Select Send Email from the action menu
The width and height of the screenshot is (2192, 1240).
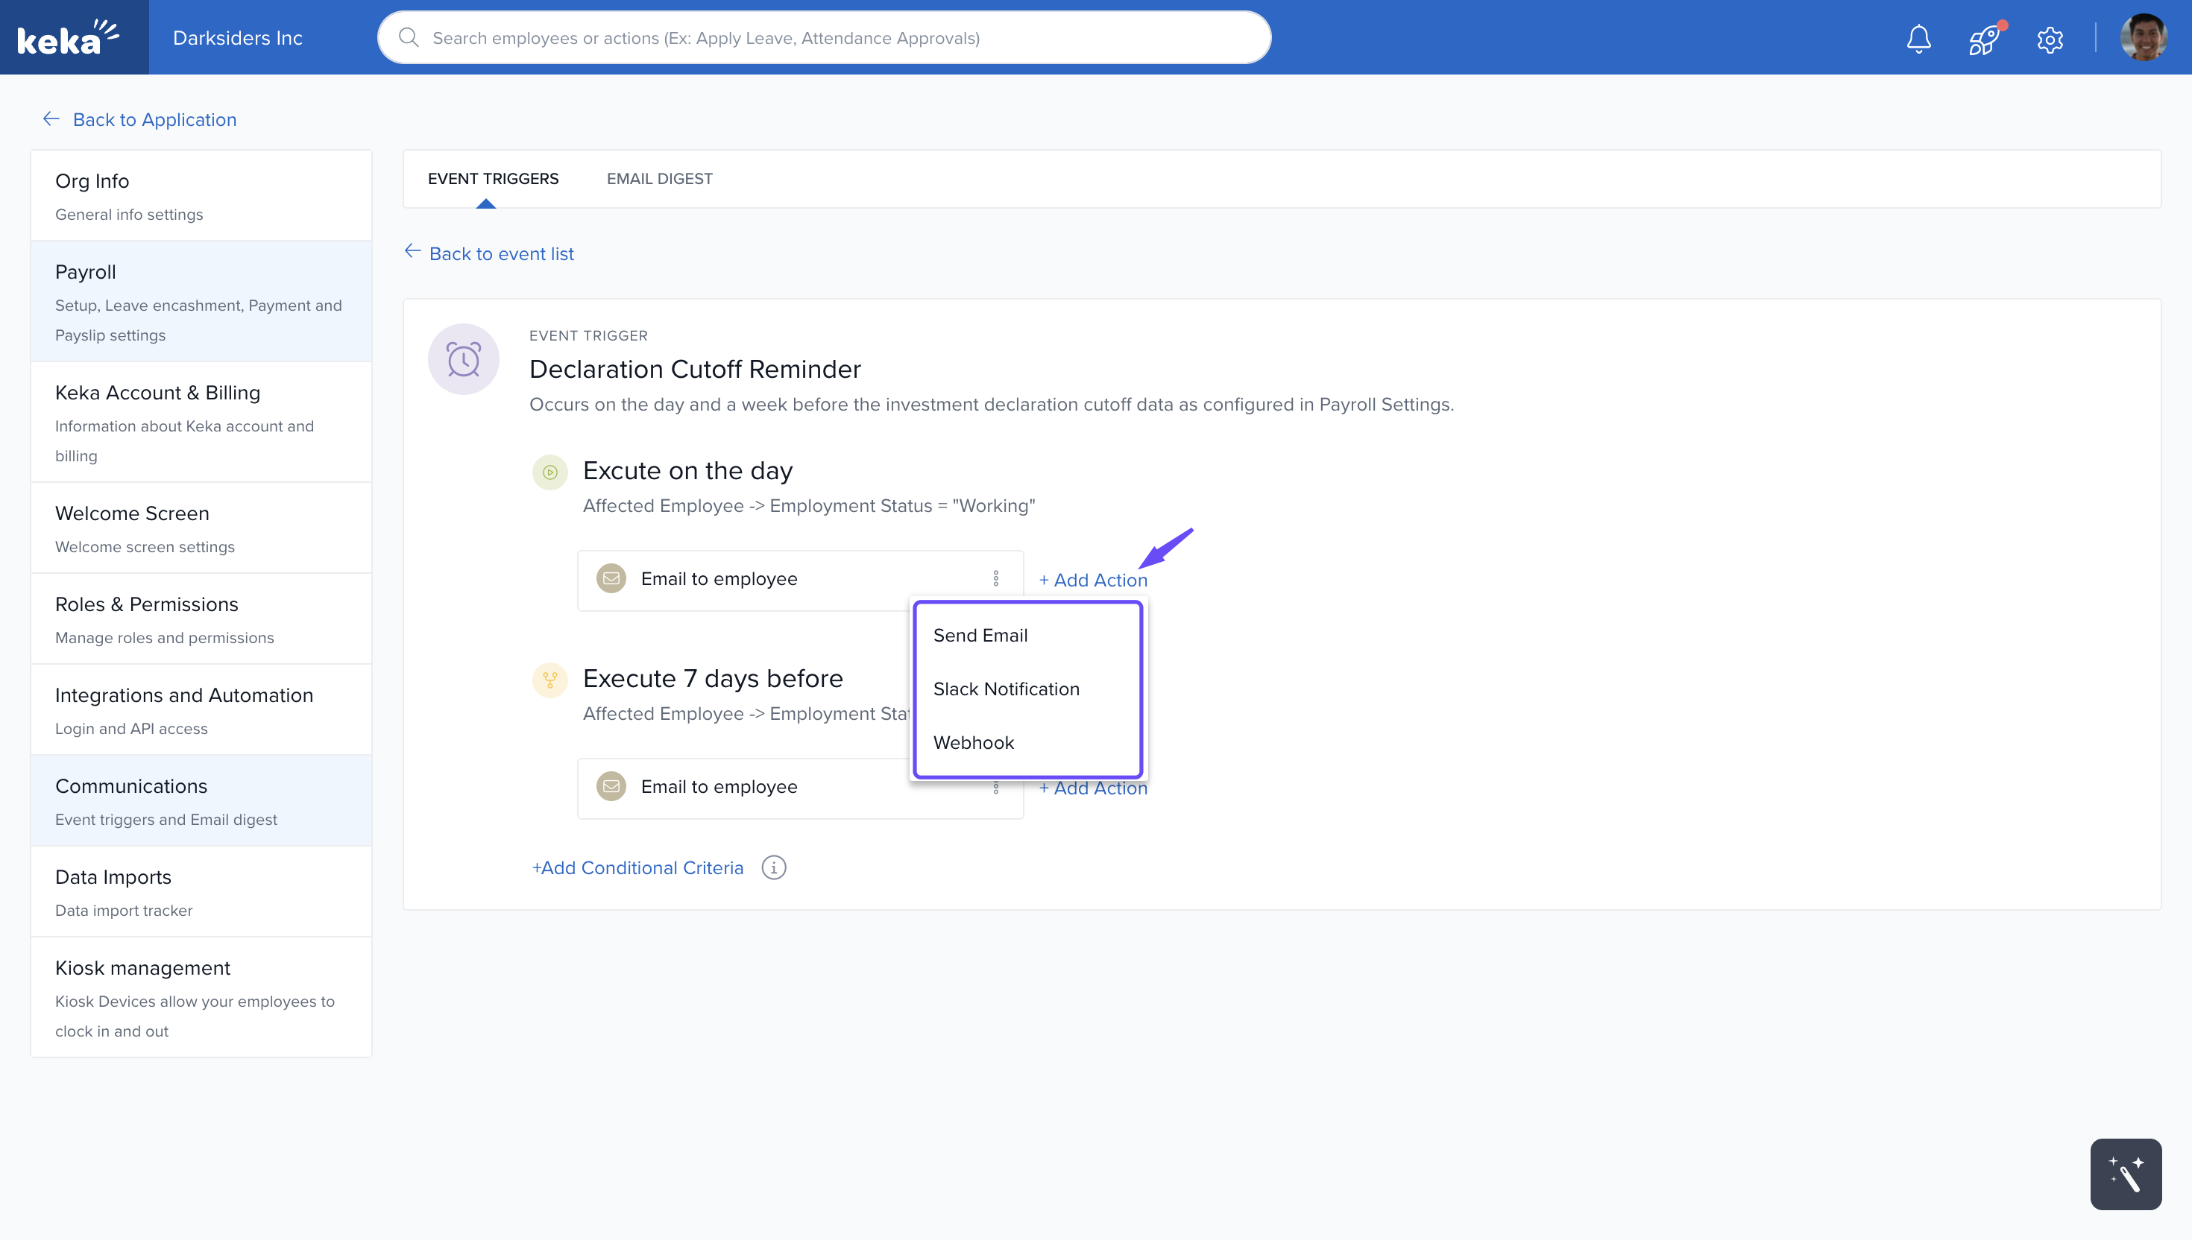pyautogui.click(x=980, y=636)
